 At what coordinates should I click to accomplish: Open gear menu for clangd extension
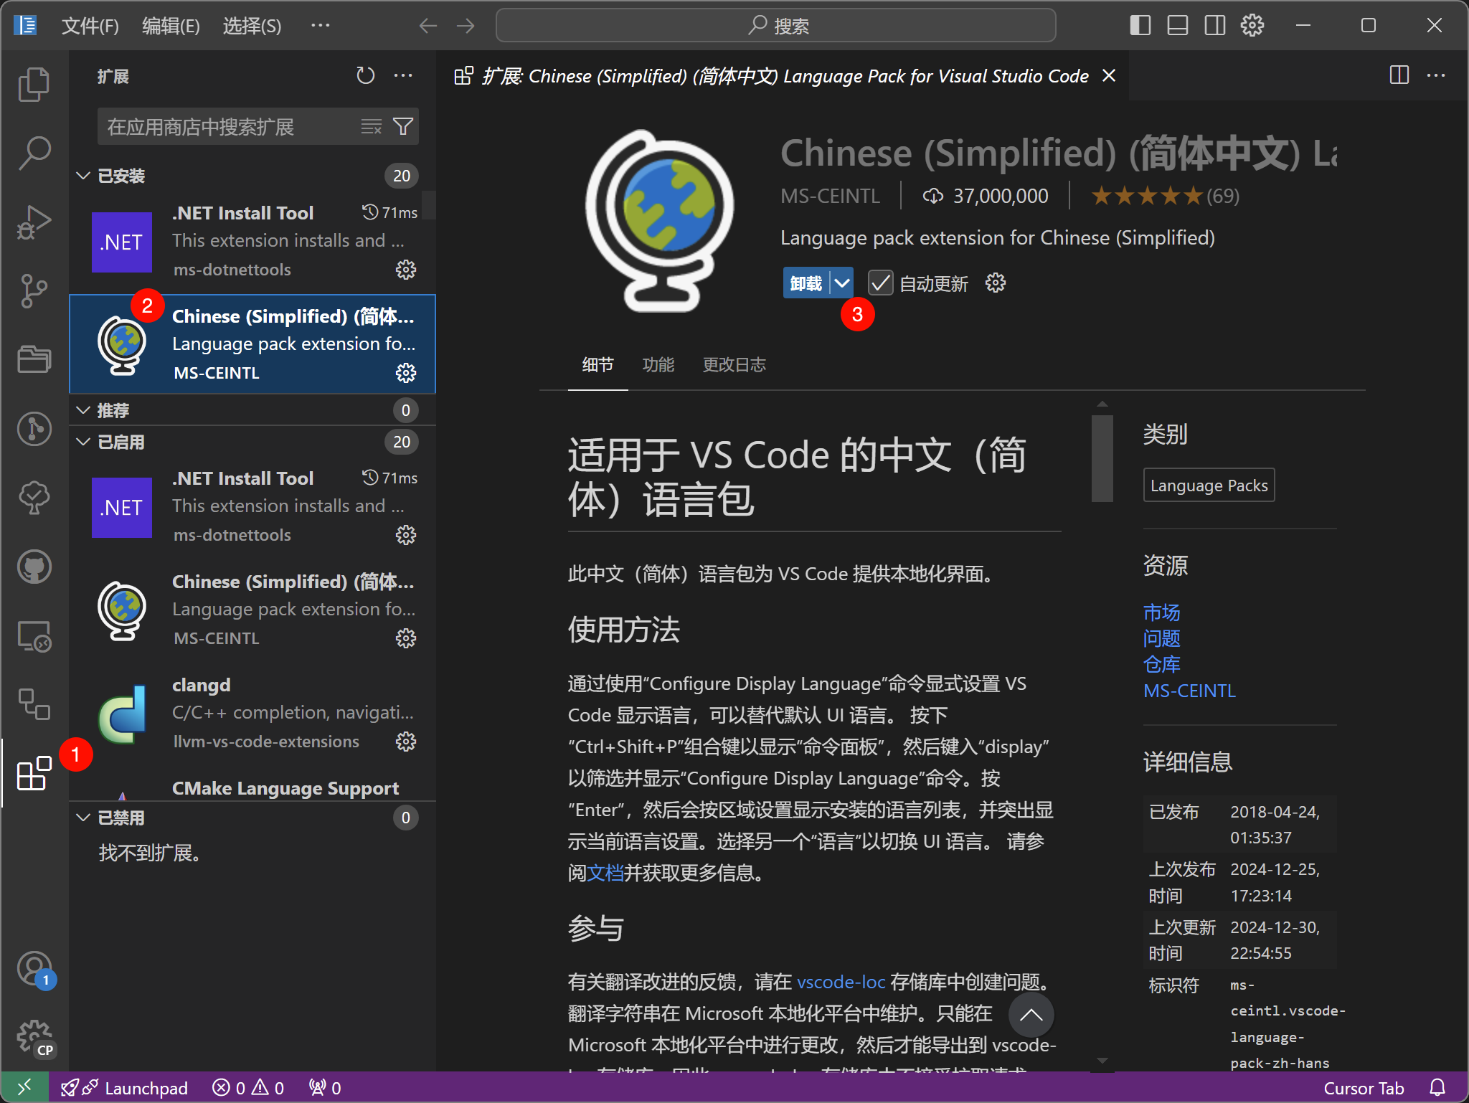click(x=406, y=742)
